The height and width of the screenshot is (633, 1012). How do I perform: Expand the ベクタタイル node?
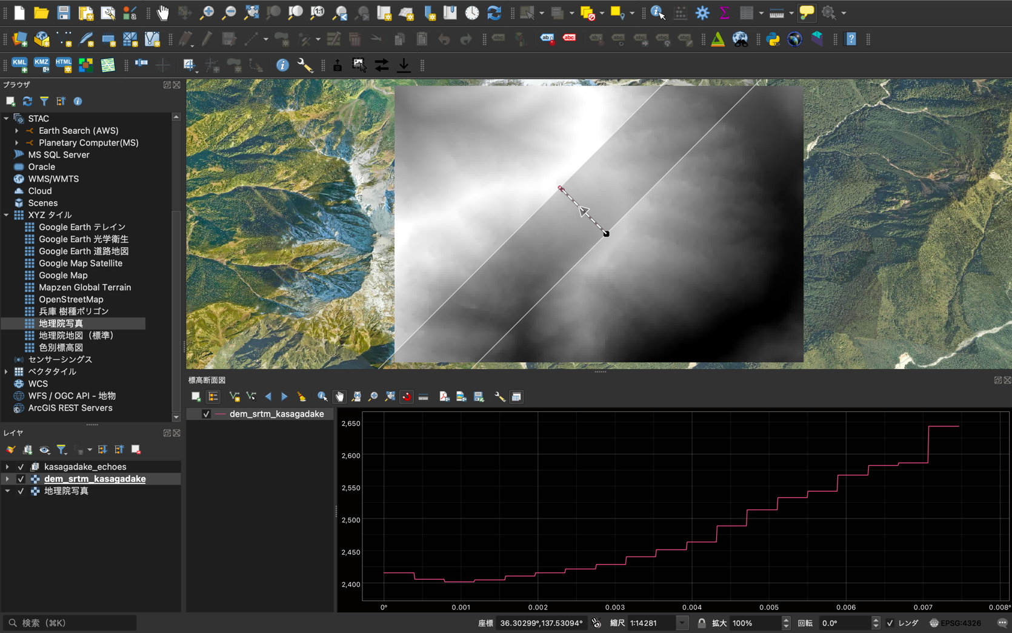7,372
